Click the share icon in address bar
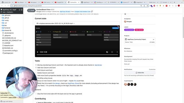 [x=144, y=6]
